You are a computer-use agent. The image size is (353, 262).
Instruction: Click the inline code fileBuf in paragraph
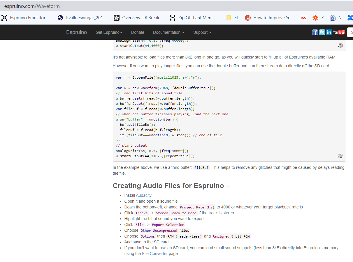click(202, 168)
